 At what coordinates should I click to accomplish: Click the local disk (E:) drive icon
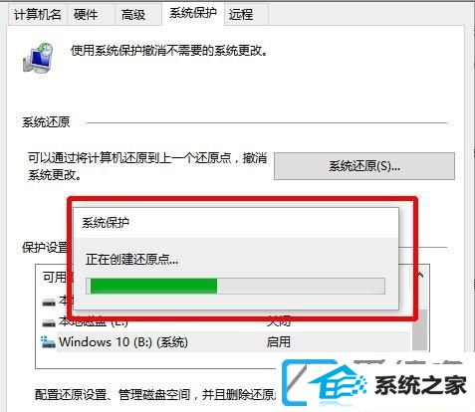coord(49,322)
